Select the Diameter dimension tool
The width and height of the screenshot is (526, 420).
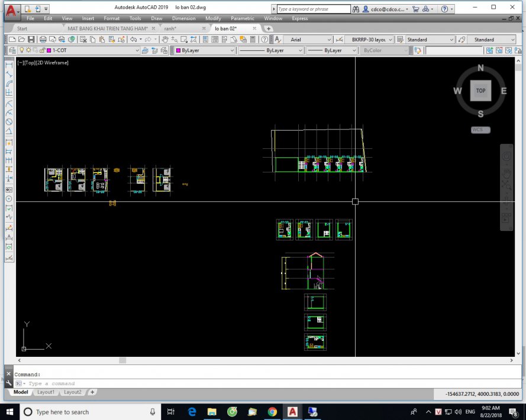[x=9, y=122]
